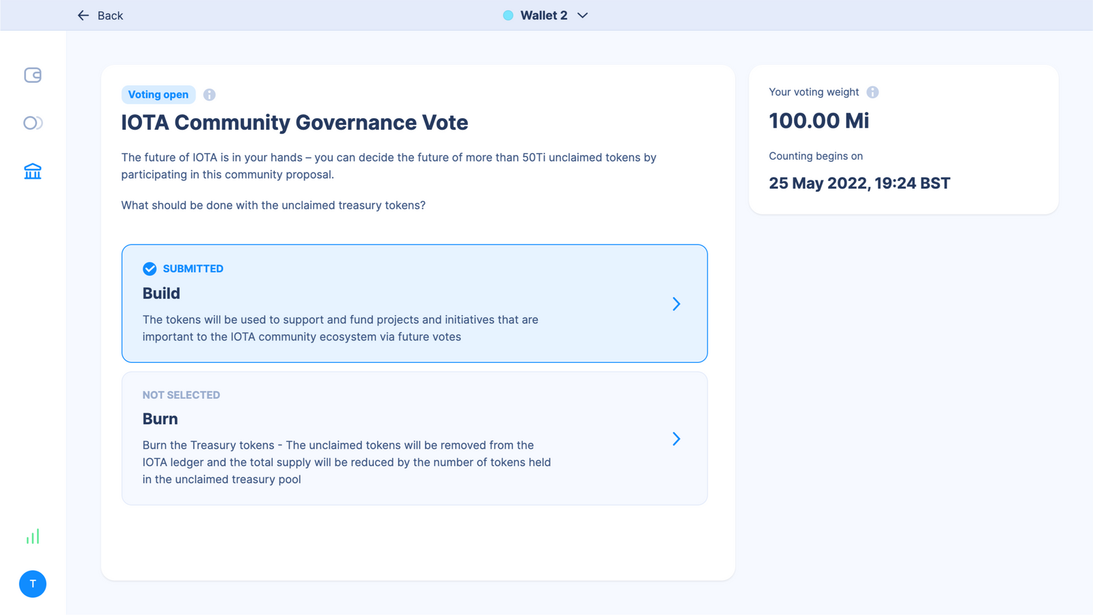This screenshot has width=1093, height=615.
Task: Select the Burn voting option title
Action: coord(160,419)
